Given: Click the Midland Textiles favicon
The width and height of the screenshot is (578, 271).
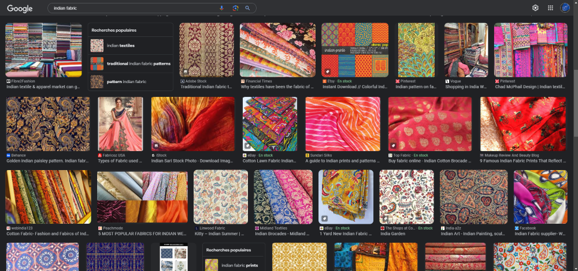Looking at the screenshot, I should 257,228.
